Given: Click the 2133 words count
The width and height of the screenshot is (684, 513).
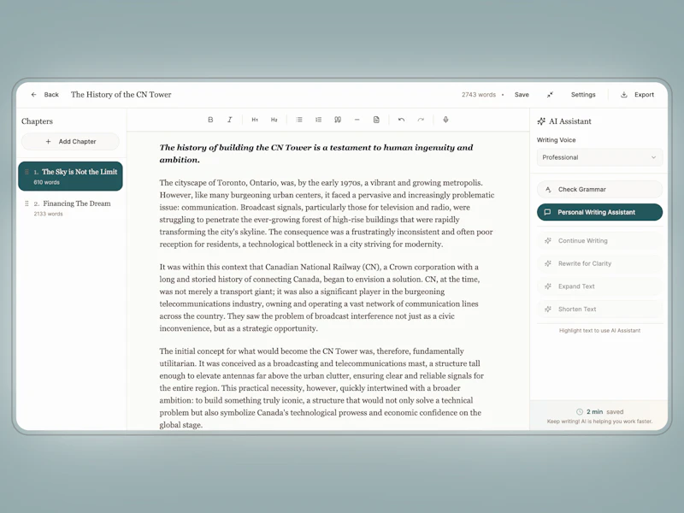Looking at the screenshot, I should [49, 214].
